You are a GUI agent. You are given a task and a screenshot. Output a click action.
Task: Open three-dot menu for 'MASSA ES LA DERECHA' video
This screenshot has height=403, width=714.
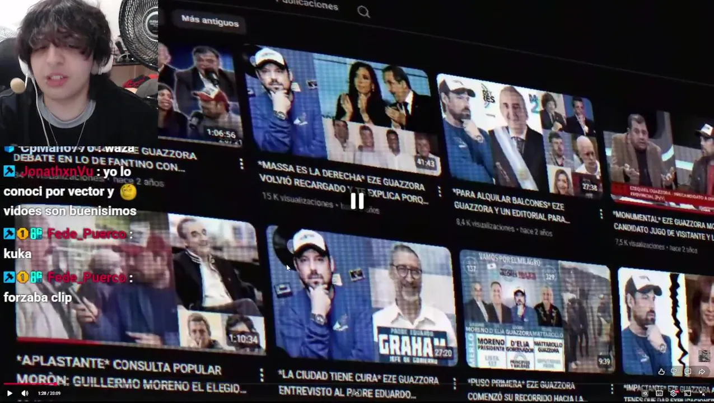[x=439, y=192]
